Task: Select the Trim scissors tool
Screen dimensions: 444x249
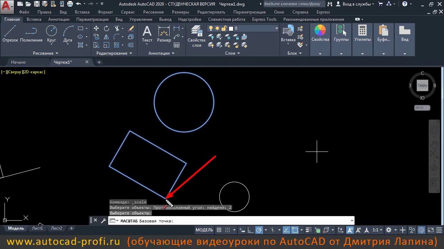Action: tap(117, 28)
